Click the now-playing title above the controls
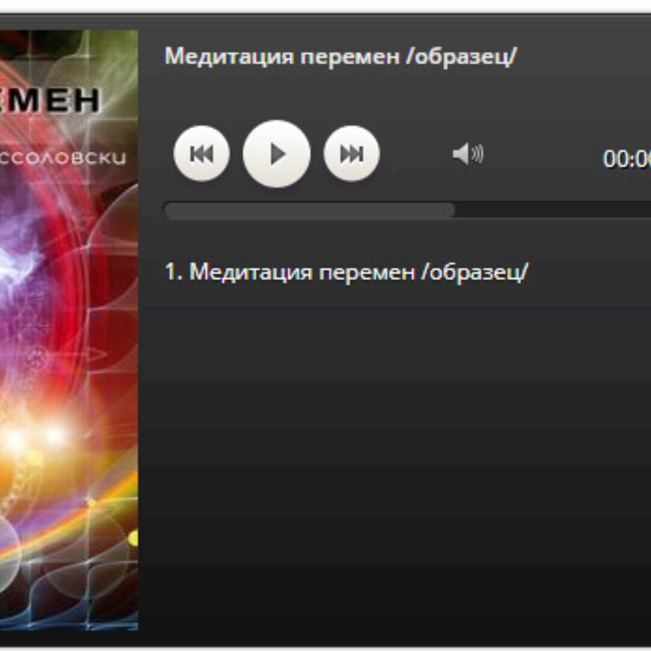The width and height of the screenshot is (651, 651). click(x=341, y=56)
